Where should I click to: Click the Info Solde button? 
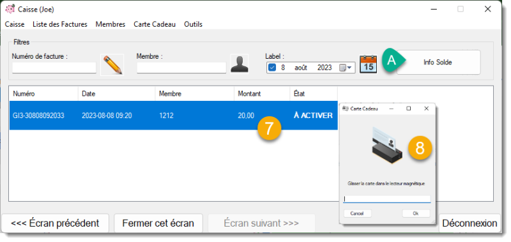tap(438, 62)
